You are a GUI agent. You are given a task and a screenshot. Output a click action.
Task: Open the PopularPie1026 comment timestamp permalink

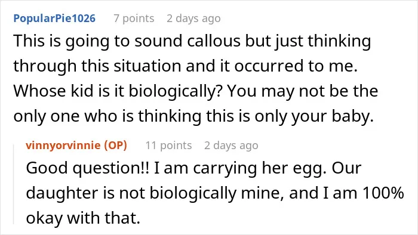click(x=194, y=18)
